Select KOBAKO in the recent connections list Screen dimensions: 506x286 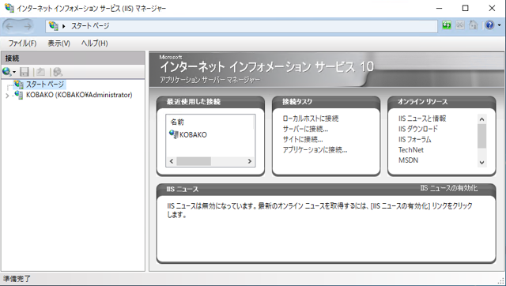coord(193,135)
